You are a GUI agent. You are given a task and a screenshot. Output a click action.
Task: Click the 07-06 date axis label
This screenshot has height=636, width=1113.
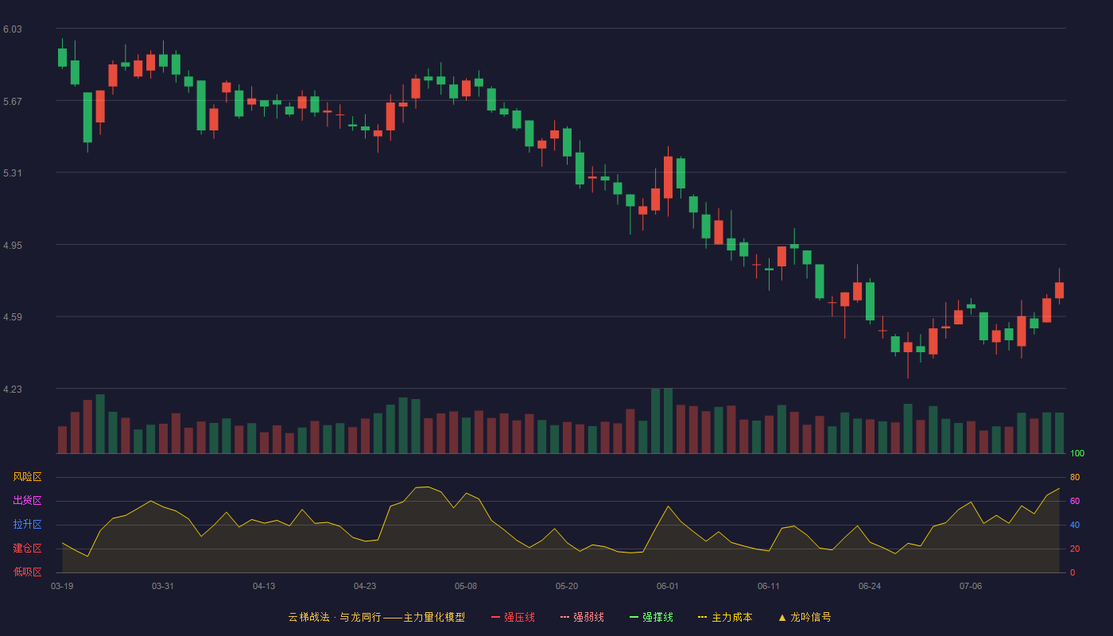point(971,586)
